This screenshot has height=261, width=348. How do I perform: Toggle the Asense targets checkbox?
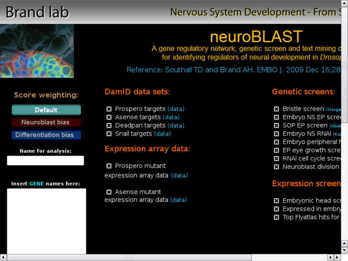tap(109, 117)
